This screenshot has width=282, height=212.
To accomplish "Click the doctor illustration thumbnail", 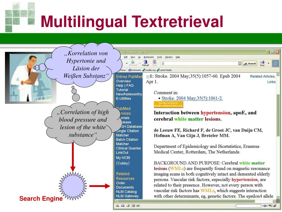I will pos(31,78).
